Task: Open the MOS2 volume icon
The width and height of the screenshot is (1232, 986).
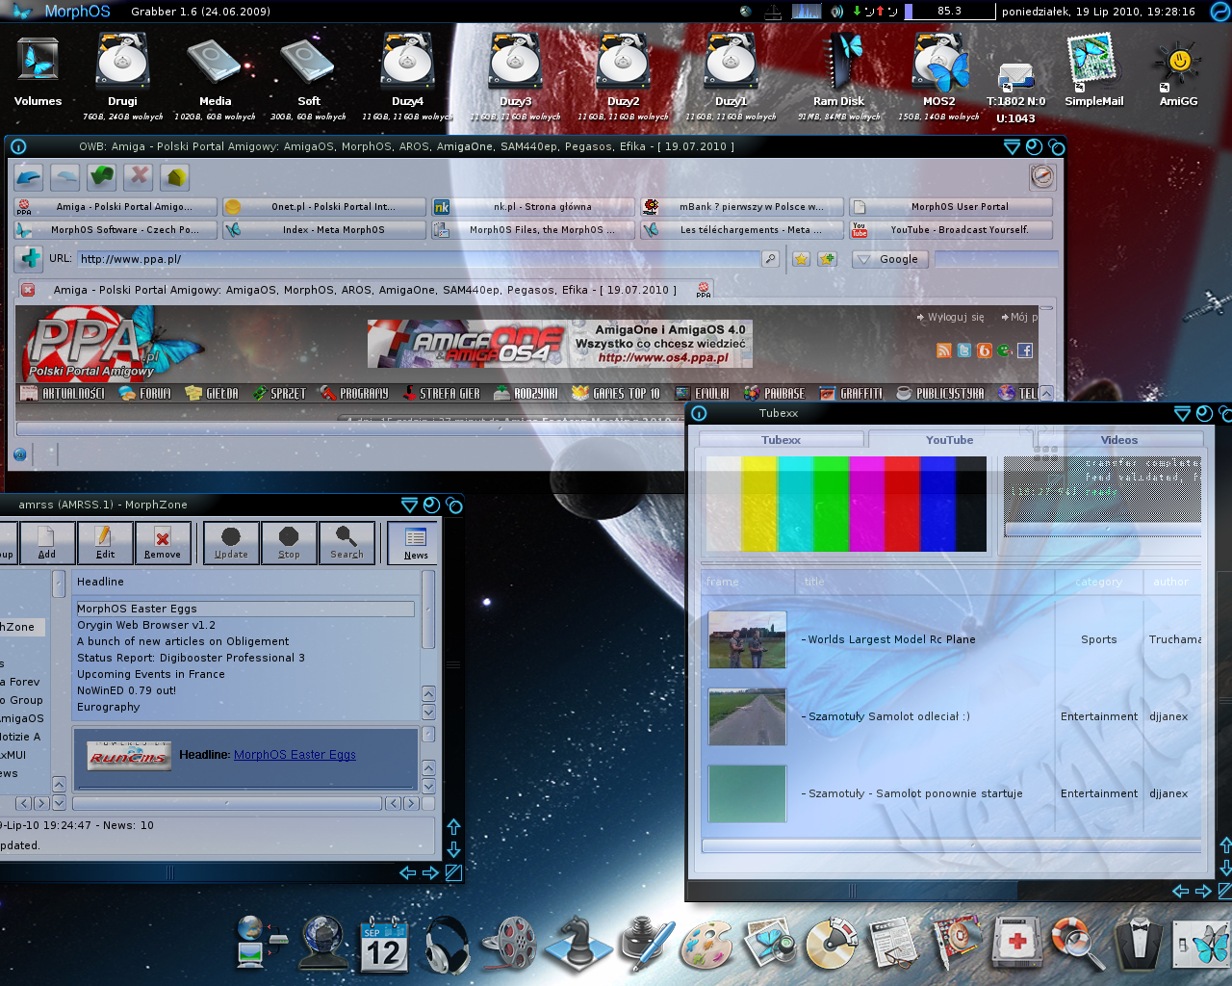Action: click(939, 69)
